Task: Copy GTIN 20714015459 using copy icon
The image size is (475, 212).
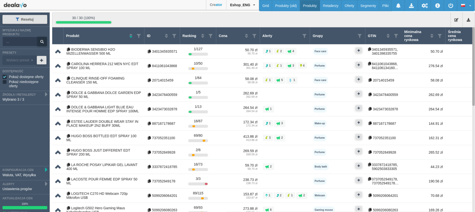Action: [x=370, y=80]
